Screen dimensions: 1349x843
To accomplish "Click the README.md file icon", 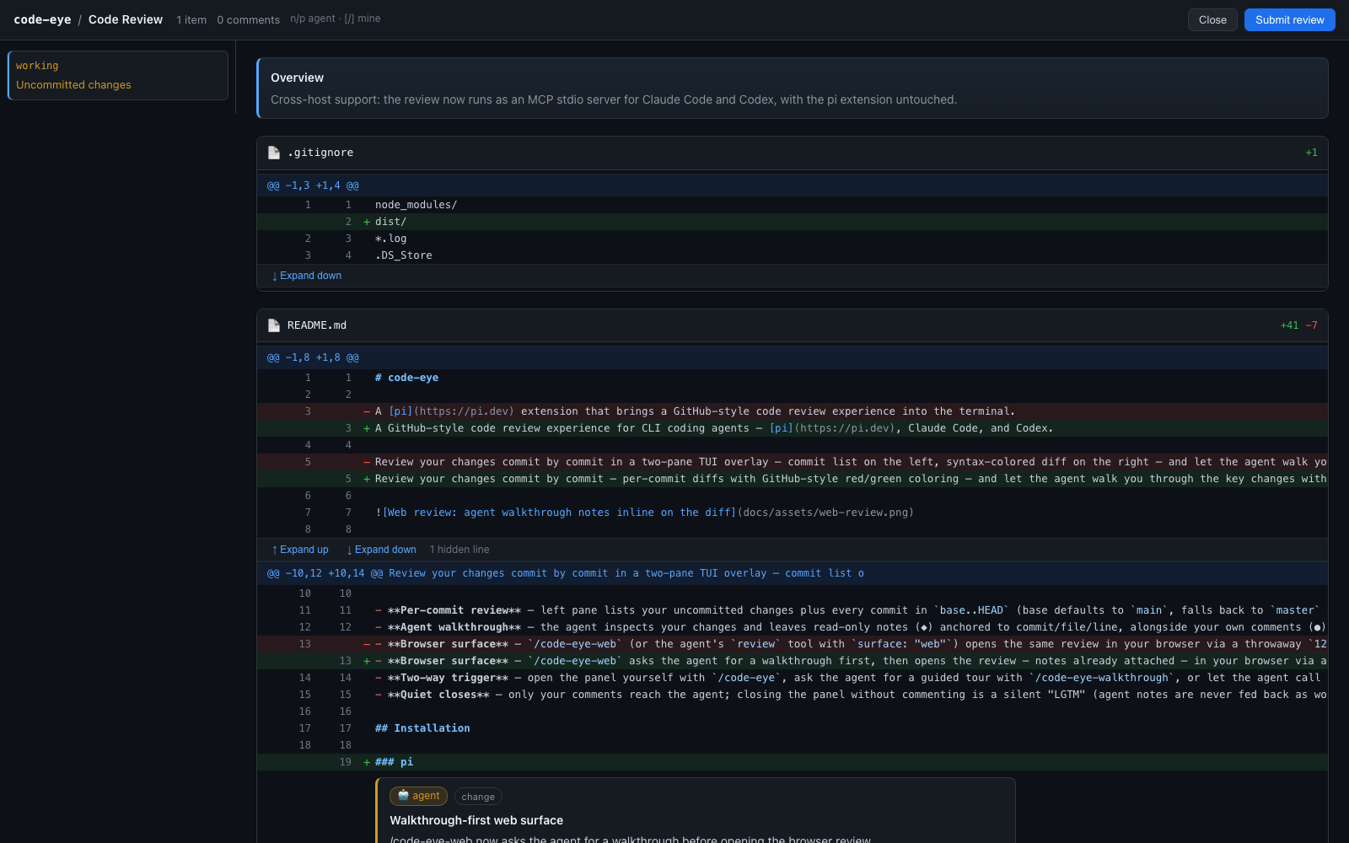I will coord(274,325).
